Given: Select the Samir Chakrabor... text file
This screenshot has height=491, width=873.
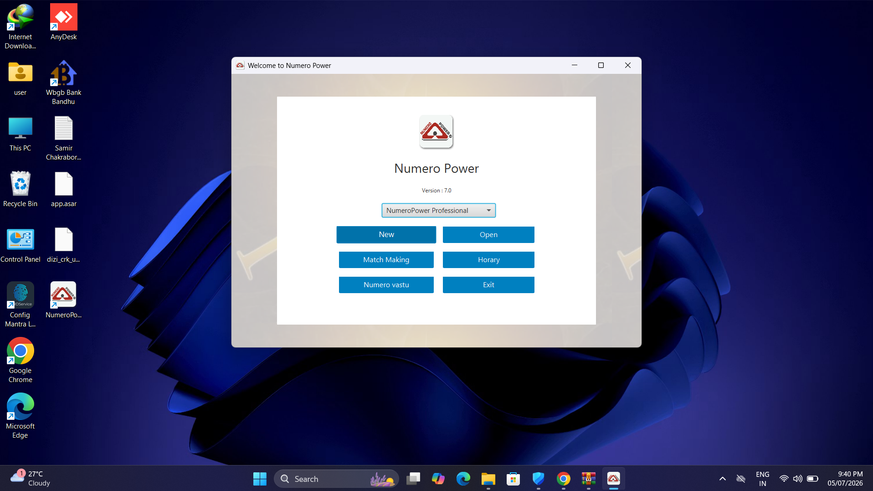Looking at the screenshot, I should (63, 139).
